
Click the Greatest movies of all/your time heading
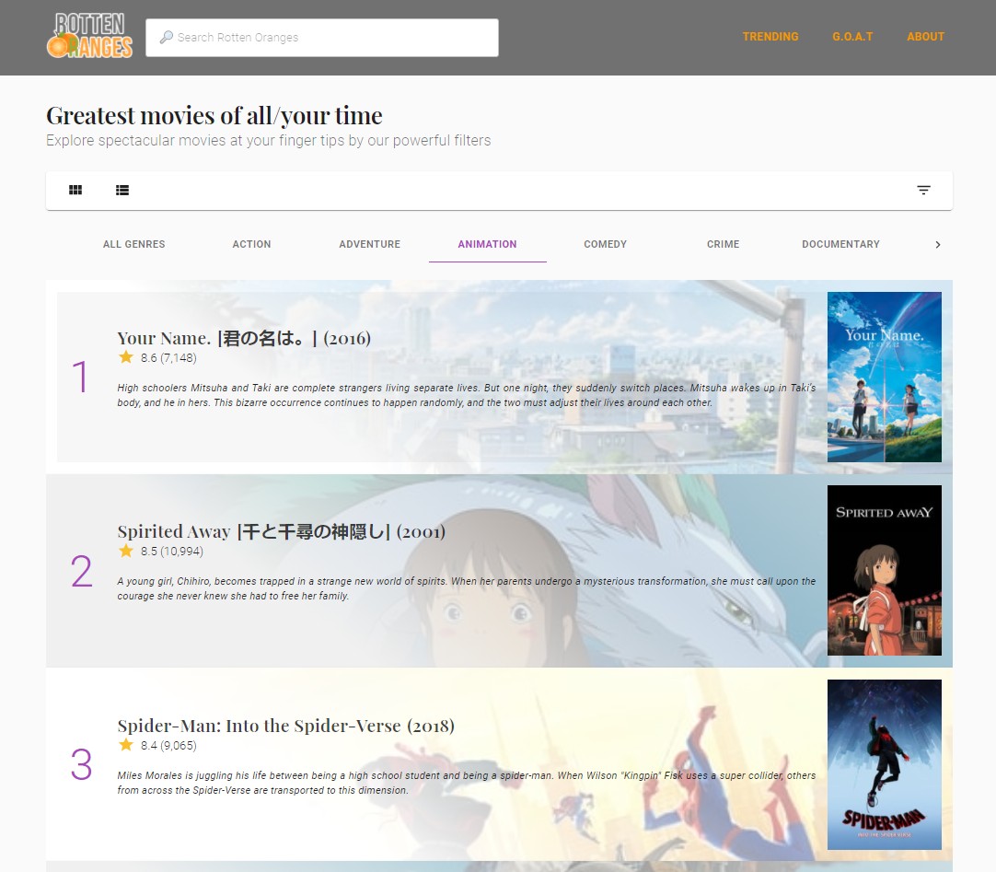[x=214, y=116]
